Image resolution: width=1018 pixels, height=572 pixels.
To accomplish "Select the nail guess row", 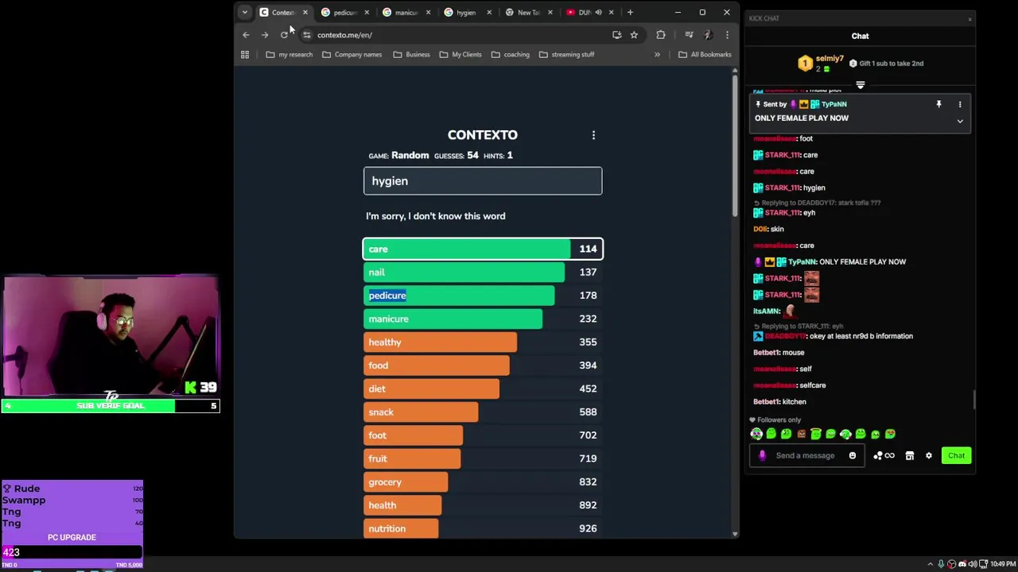I will point(483,272).
